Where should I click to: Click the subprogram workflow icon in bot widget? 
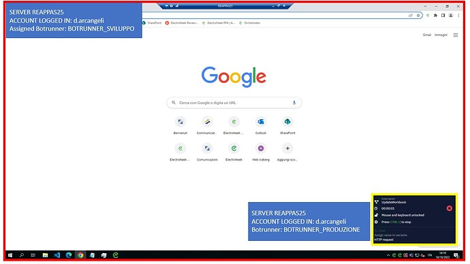point(377,202)
